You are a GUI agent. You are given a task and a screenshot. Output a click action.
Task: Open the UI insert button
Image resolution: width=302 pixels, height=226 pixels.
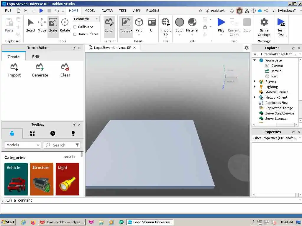(x=152, y=25)
